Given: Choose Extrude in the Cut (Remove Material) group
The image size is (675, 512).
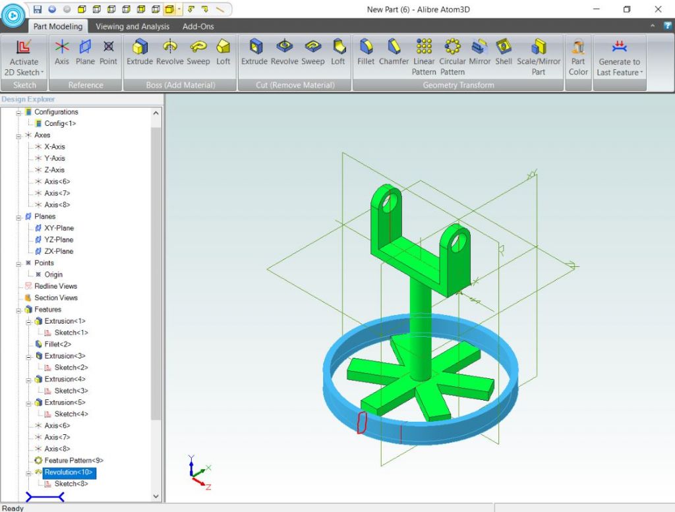Looking at the screenshot, I should (254, 52).
